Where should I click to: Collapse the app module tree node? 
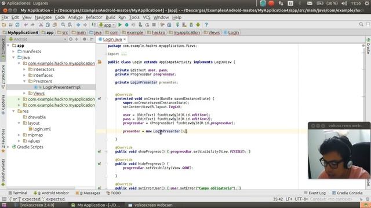[x=9, y=46]
